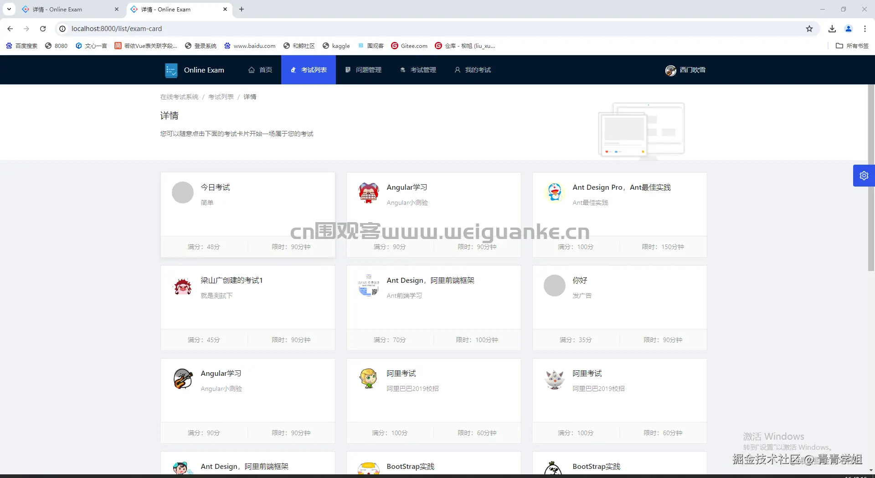
Task: View site information icon in address bar
Action: coord(62,29)
